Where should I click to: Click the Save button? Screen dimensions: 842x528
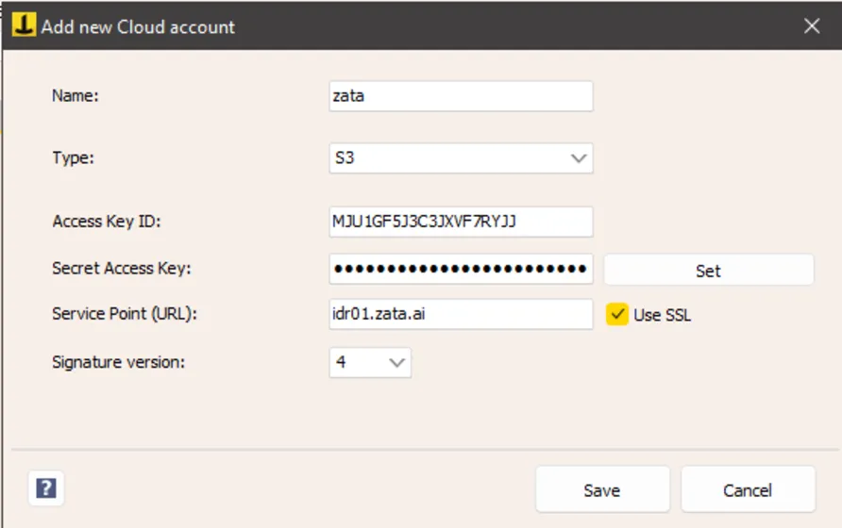[602, 489]
